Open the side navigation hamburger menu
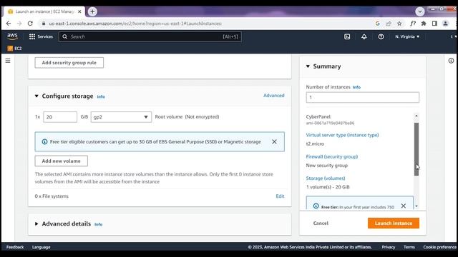Image resolution: width=458 pixels, height=257 pixels. point(8,61)
